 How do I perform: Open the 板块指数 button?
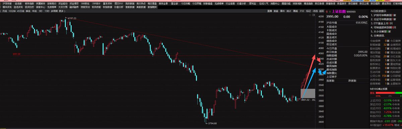click(x=29, y=3)
